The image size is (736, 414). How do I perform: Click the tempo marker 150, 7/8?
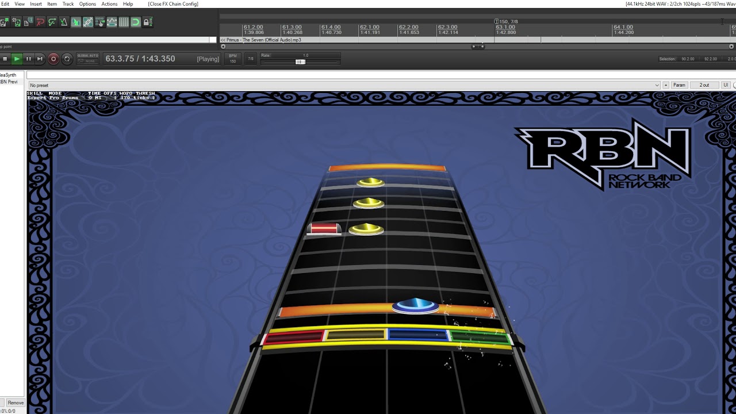[x=507, y=21]
